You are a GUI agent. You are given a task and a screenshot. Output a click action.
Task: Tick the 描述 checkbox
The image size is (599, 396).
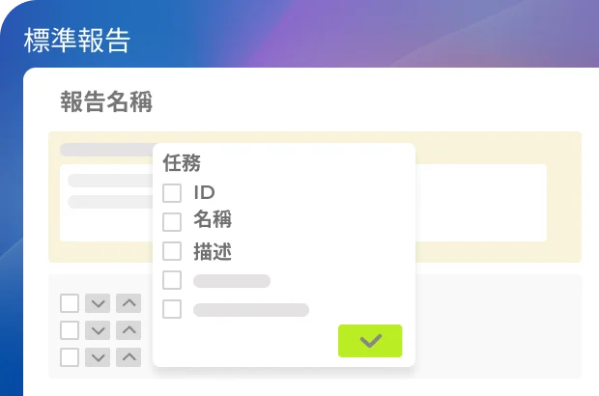pos(172,251)
